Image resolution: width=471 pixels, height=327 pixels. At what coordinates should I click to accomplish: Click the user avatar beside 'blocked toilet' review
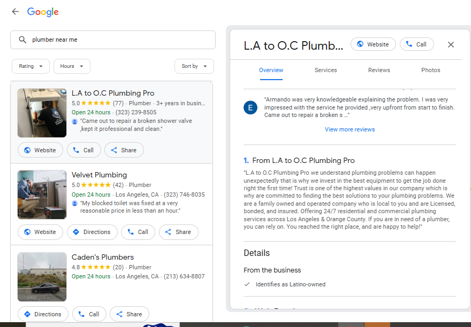click(75, 204)
